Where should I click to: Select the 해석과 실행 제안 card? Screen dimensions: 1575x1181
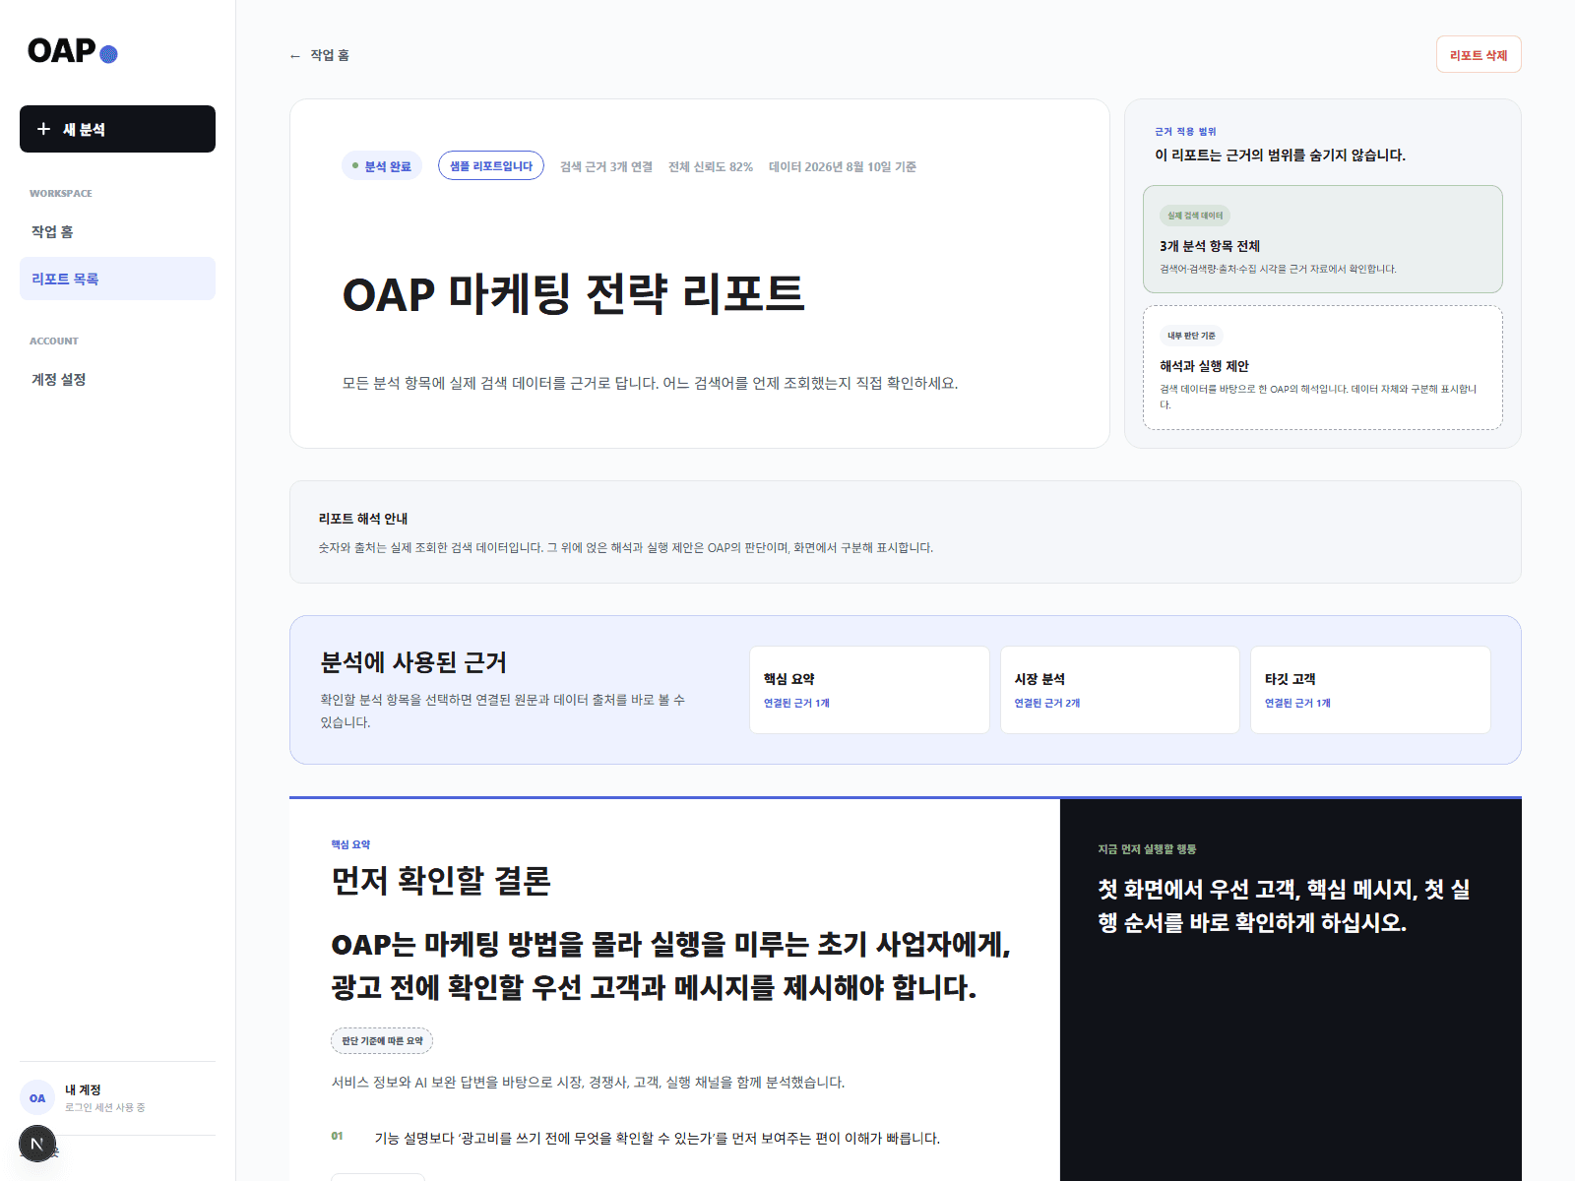point(1322,367)
